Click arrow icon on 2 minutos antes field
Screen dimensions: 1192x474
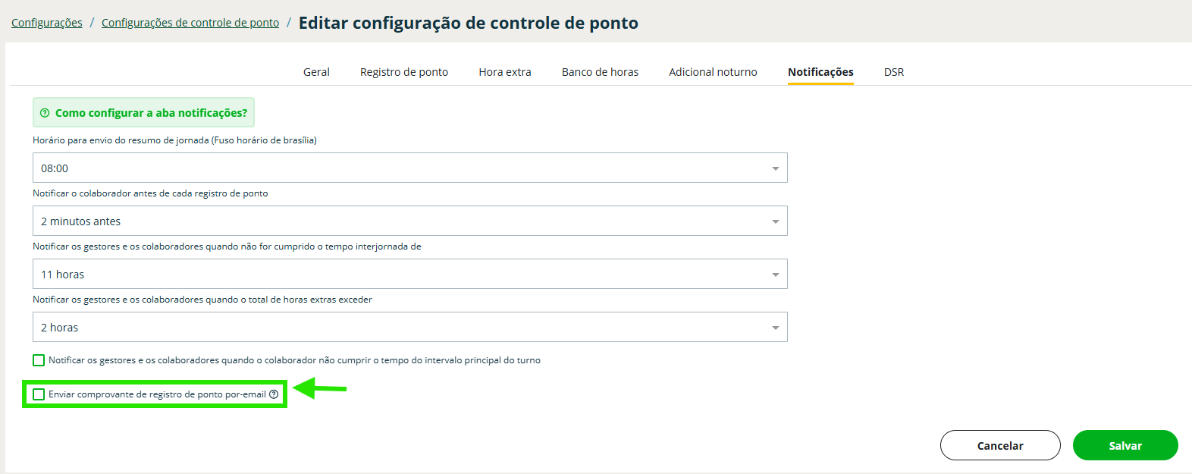click(x=775, y=221)
